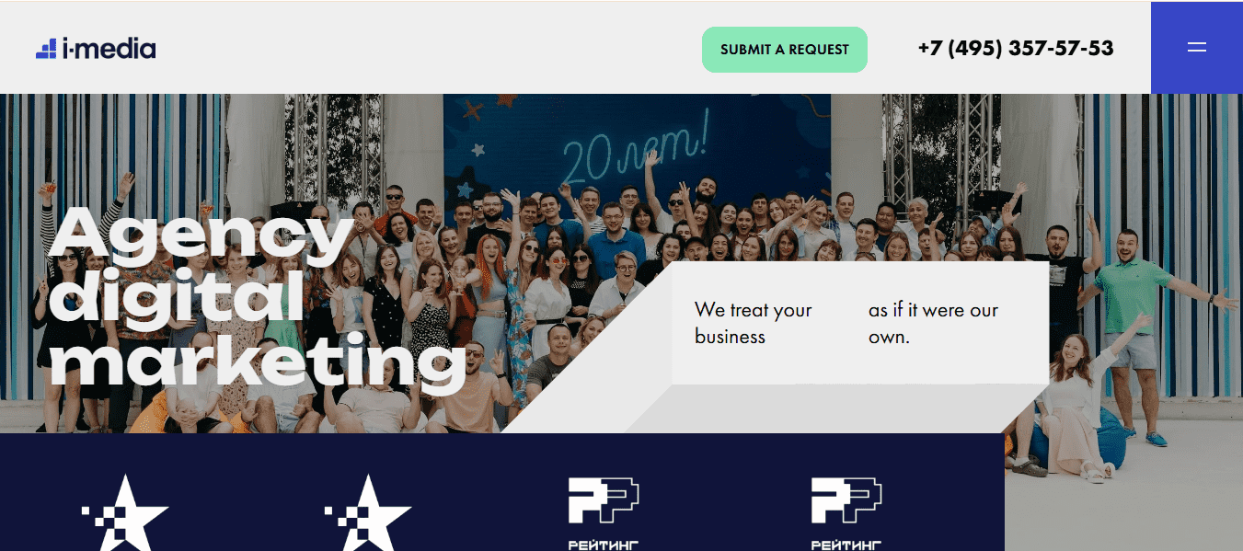Click the "We treat your business" text
The width and height of the screenshot is (1243, 551).
point(754,323)
